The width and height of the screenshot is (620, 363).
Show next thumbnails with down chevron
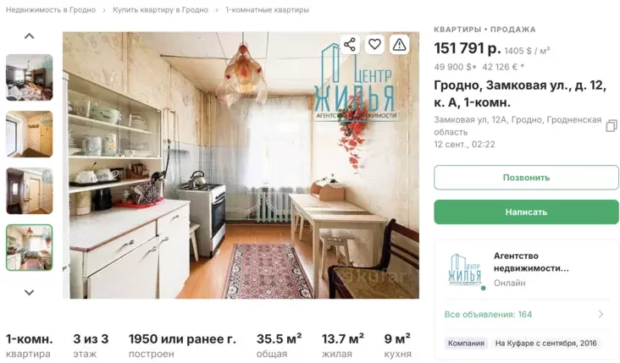30,292
